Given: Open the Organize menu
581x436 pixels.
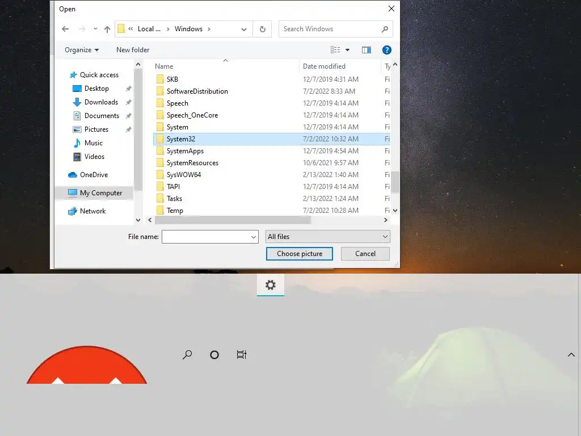Looking at the screenshot, I should tap(82, 50).
